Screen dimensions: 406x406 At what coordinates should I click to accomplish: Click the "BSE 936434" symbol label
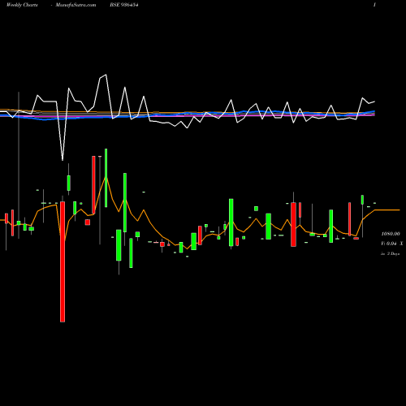point(124,5)
